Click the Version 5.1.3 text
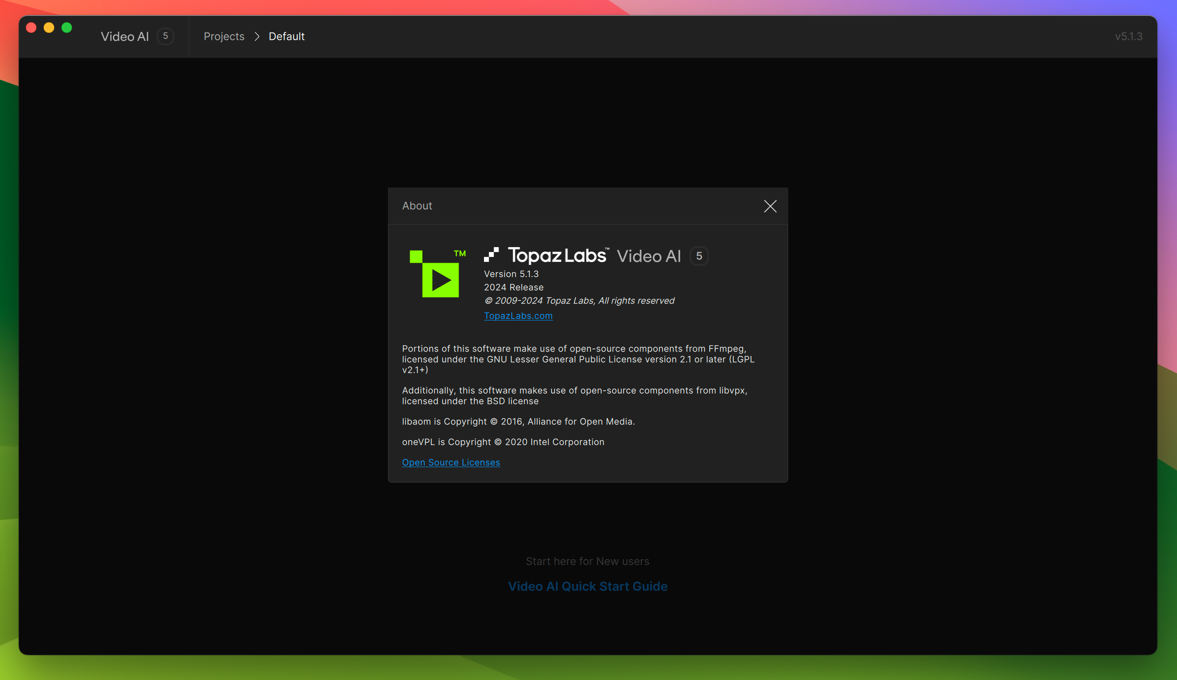The width and height of the screenshot is (1177, 680). [511, 274]
